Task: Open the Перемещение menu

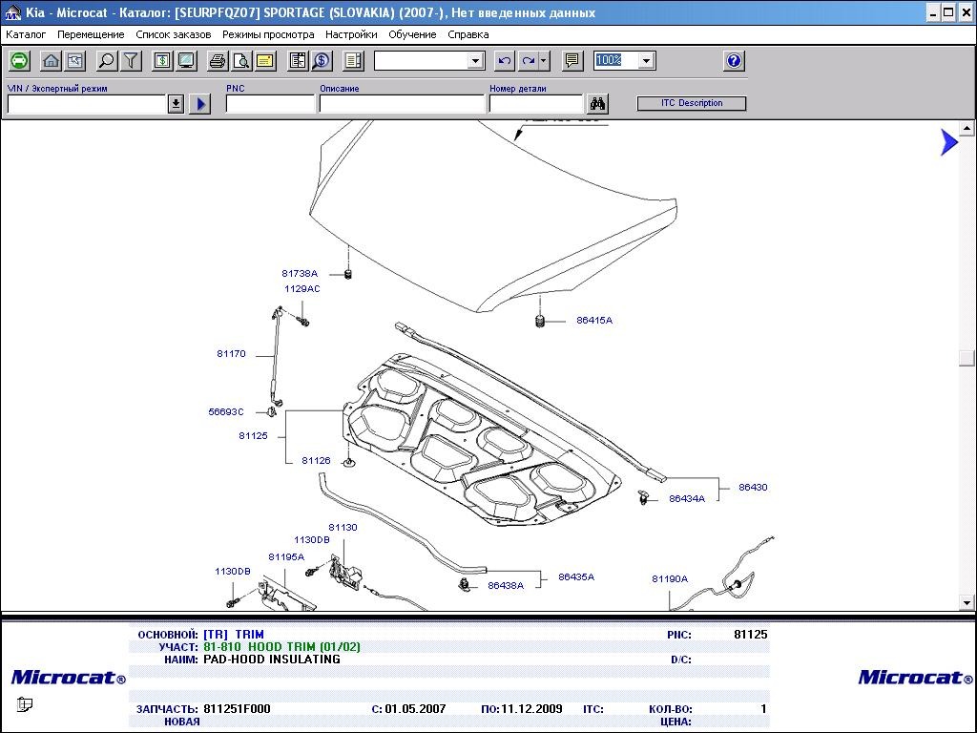Action: coord(91,35)
